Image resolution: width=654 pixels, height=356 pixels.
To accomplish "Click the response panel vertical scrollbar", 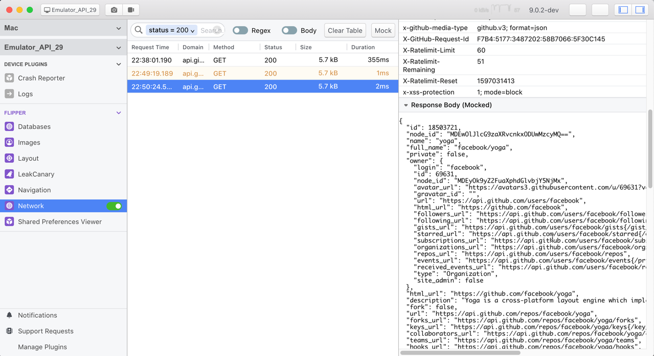I will click(650, 148).
